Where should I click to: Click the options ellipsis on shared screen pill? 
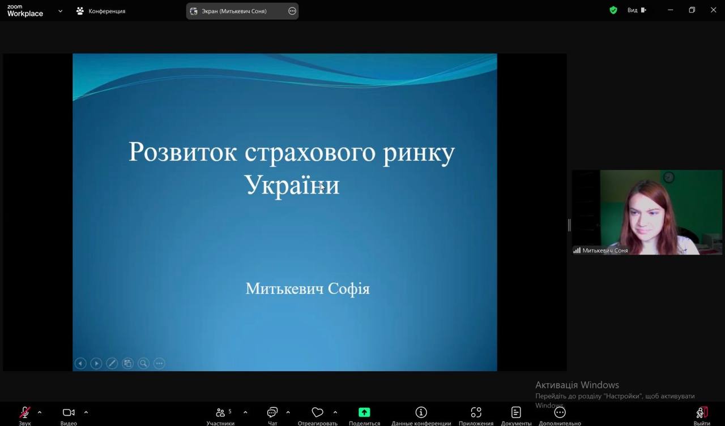pyautogui.click(x=292, y=11)
